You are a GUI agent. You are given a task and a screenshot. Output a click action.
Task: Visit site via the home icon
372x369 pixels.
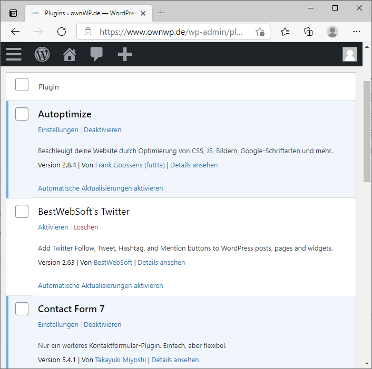pos(69,54)
